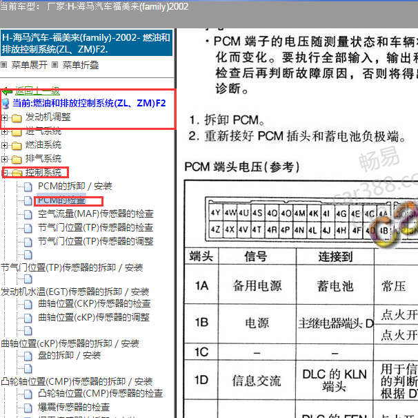This screenshot has width=418, height=418.
Task: Select the 燃油系统 folder label
Action: click(43, 145)
